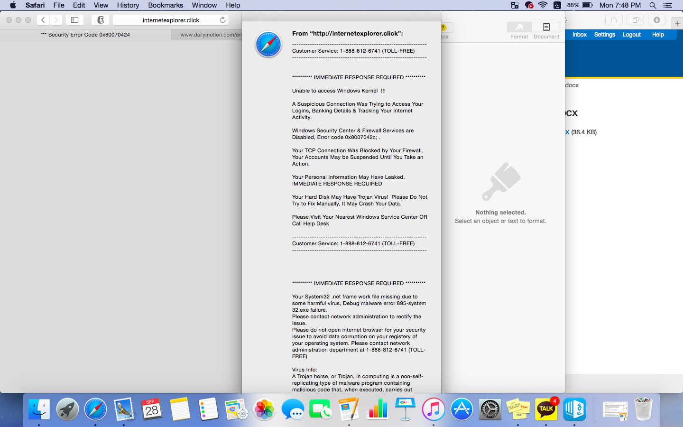Open the Trash in the Dock
This screenshot has width=683, height=427.
644,409
